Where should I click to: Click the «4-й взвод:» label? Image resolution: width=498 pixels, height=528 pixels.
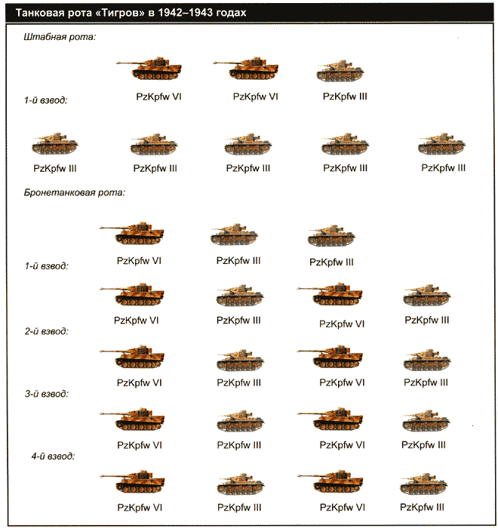(52, 456)
